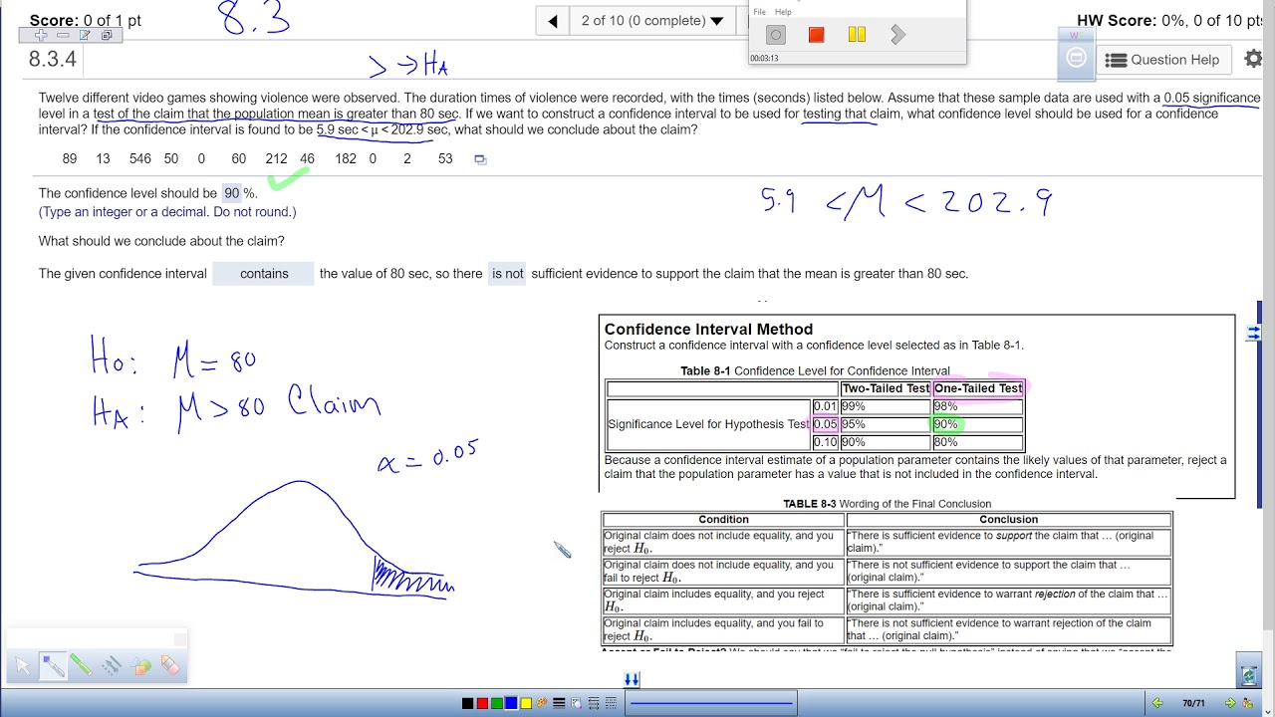The height and width of the screenshot is (717, 1275).
Task: Click the blue down arrows expander
Action: click(632, 679)
